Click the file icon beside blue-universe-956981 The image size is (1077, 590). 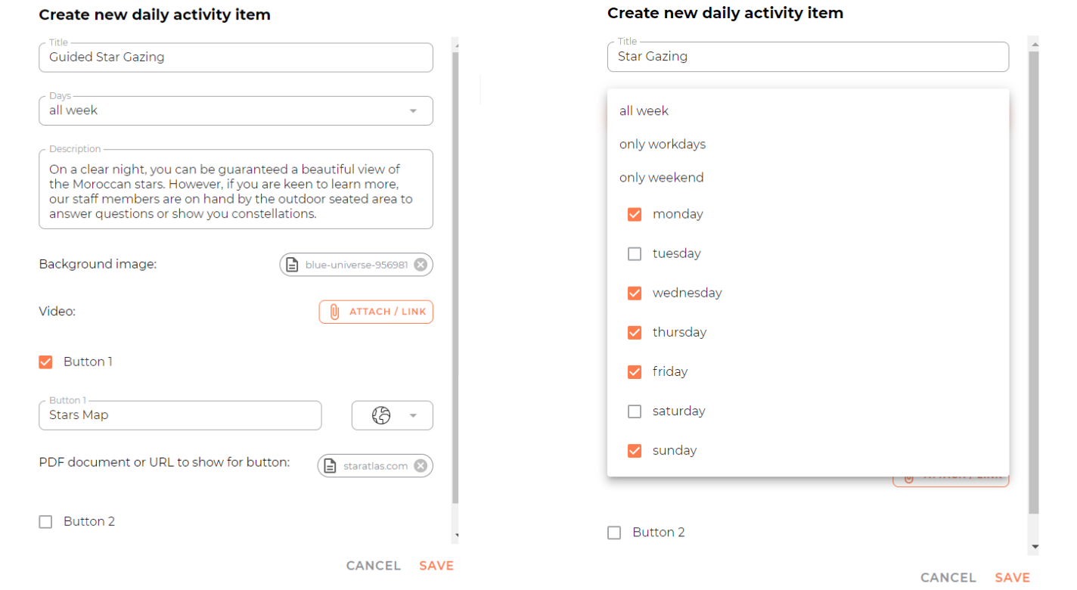292,265
